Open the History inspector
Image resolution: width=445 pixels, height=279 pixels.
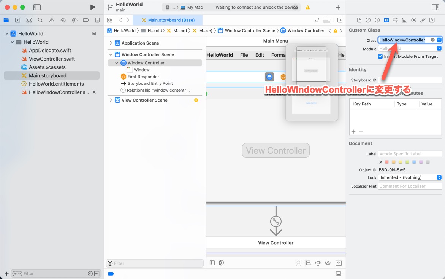(x=368, y=20)
